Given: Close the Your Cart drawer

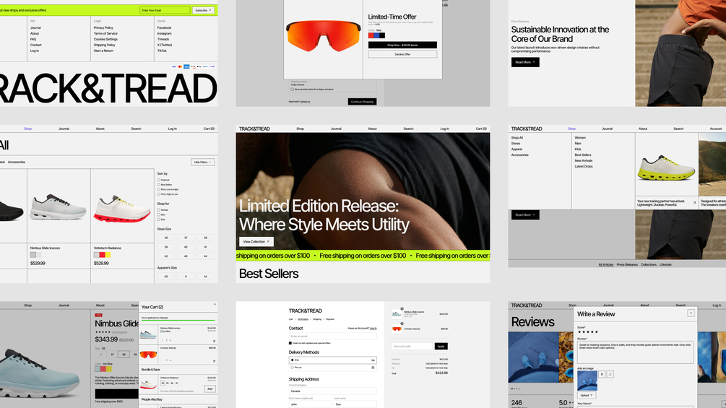Looking at the screenshot, I should click(215, 305).
